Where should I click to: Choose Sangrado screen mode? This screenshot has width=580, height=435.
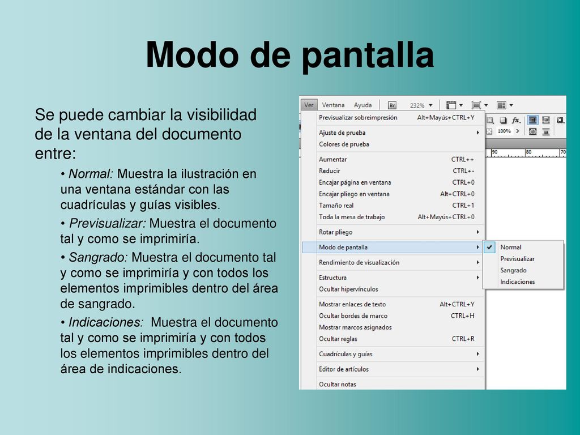[x=523, y=270]
